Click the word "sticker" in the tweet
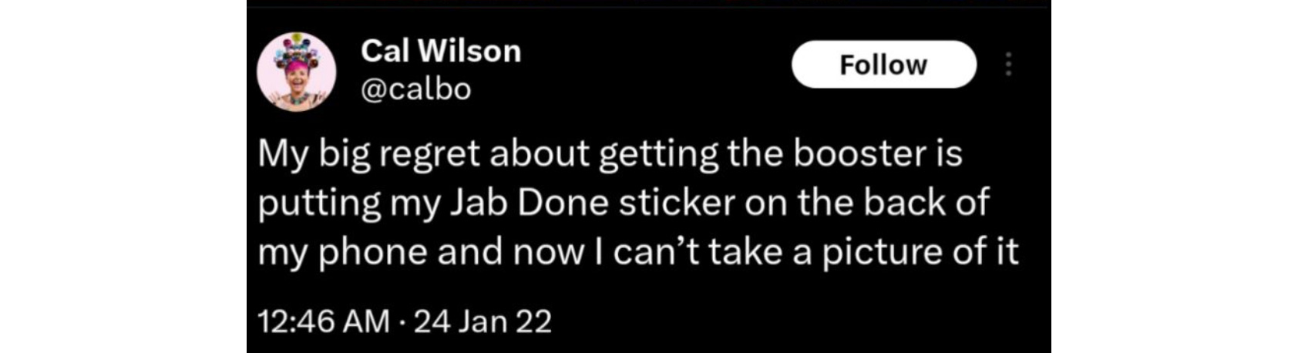 pyautogui.click(x=678, y=203)
